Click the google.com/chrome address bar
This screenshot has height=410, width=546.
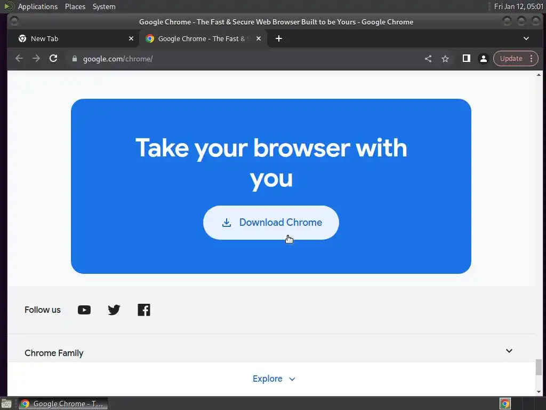click(244, 59)
